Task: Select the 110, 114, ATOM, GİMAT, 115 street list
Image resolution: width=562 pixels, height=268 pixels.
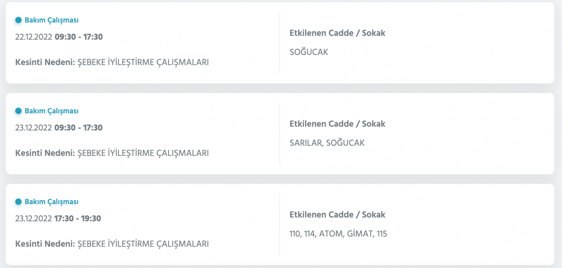Action: pos(338,234)
